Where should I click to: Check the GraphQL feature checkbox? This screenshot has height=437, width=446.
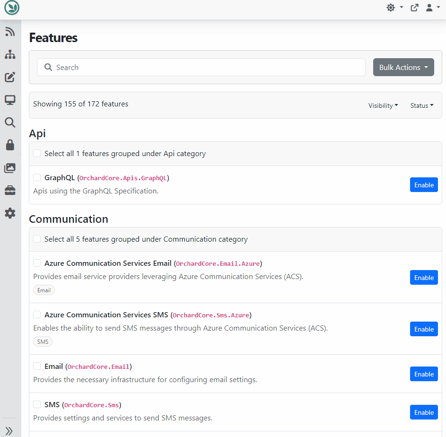37,177
